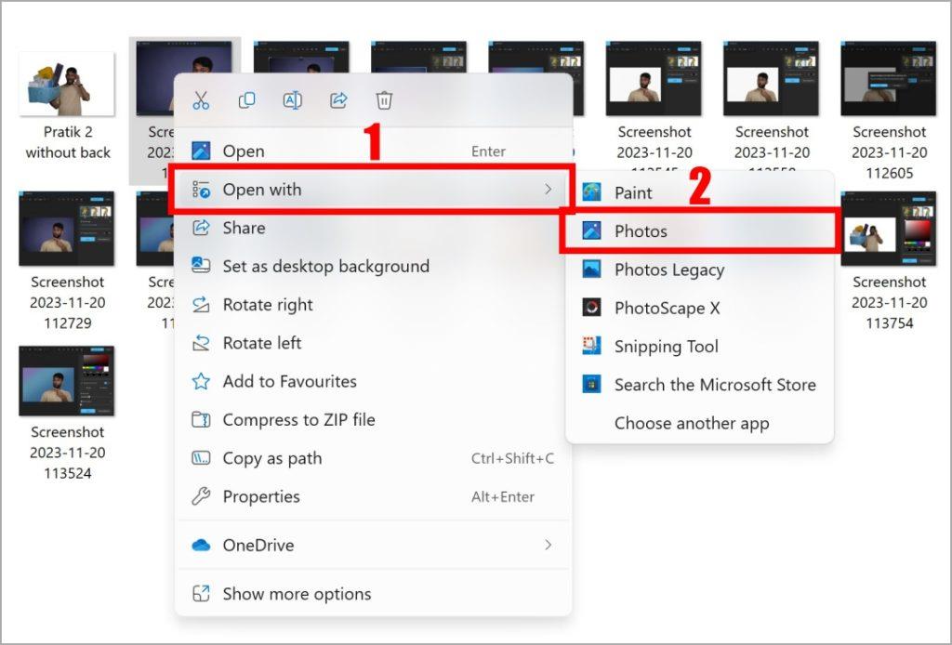Open Properties from context menu
952x645 pixels.
(x=373, y=496)
